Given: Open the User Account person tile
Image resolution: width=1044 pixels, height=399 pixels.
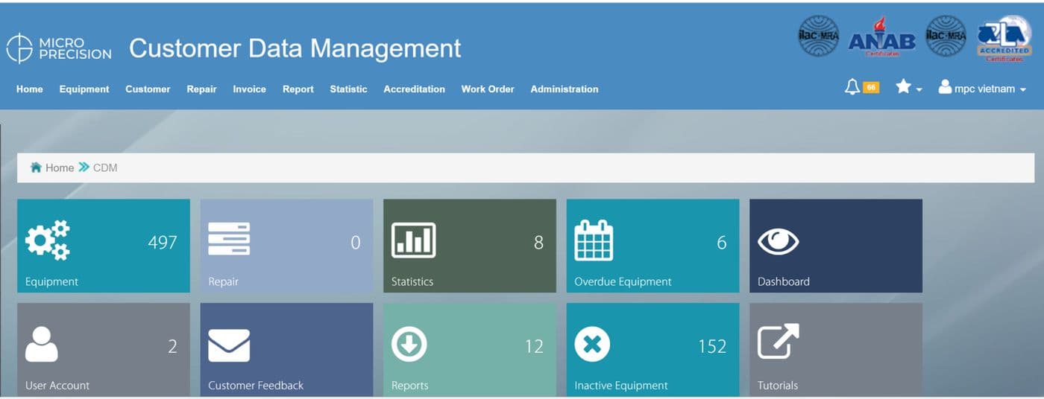Looking at the screenshot, I should [104, 349].
